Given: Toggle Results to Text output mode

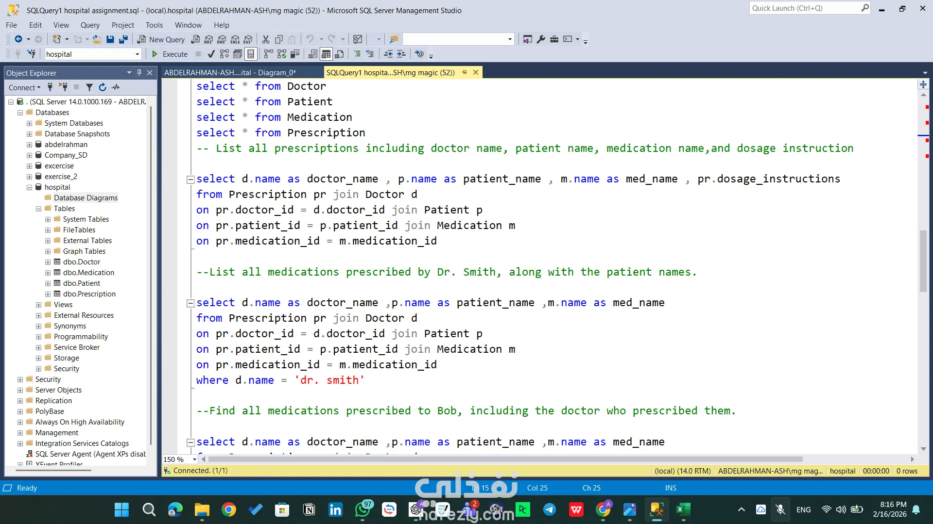Looking at the screenshot, I should click(x=313, y=54).
